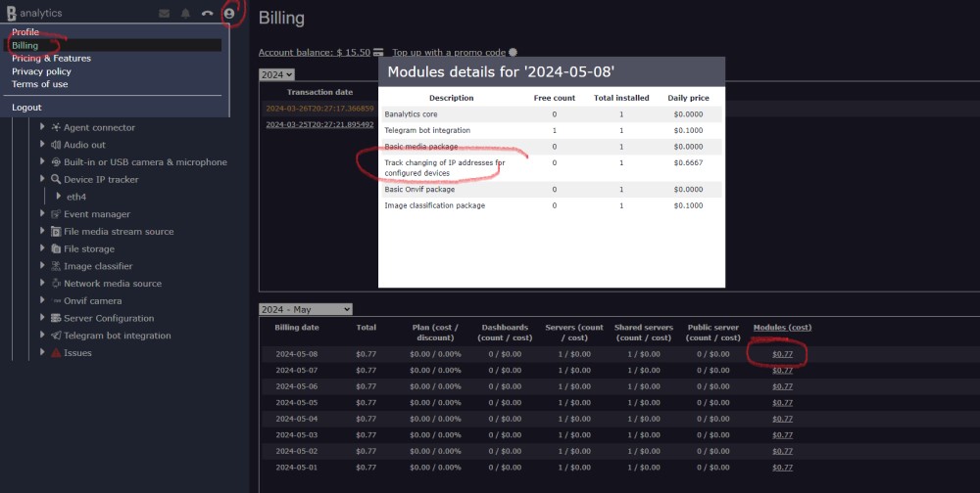Open the 2024 year dropdown
Screen dimensions: 980x493
276,74
